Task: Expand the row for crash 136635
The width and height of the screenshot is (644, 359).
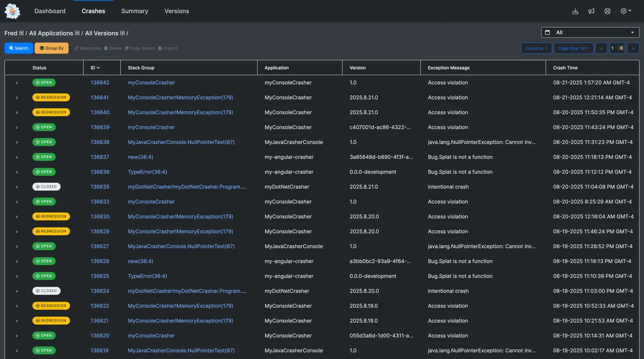Action: (17, 187)
